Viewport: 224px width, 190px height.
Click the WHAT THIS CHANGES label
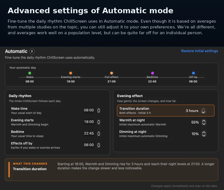pos(30,164)
